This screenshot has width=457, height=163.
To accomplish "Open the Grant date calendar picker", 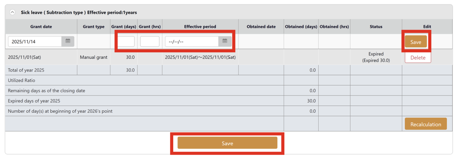I will (68, 41).
